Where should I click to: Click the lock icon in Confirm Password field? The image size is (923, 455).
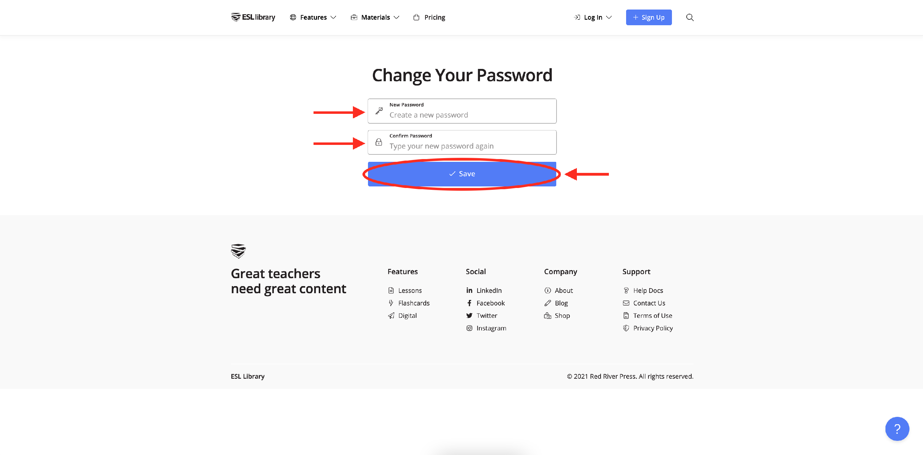pos(378,142)
